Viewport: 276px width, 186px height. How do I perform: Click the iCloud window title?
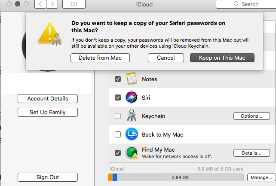point(144,4)
